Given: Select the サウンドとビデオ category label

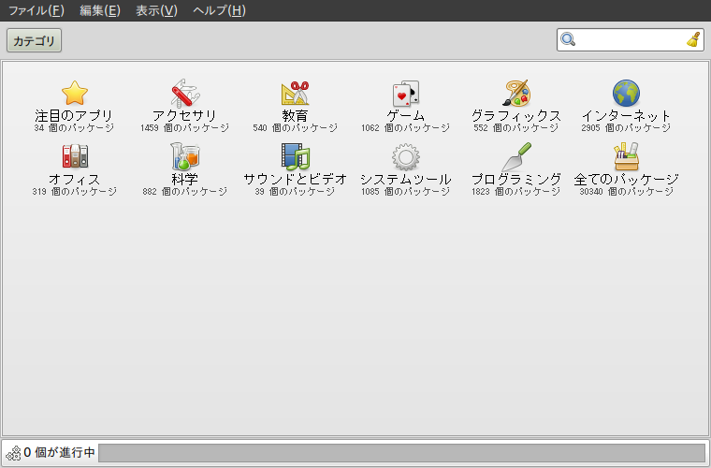Looking at the screenshot, I should [x=296, y=179].
